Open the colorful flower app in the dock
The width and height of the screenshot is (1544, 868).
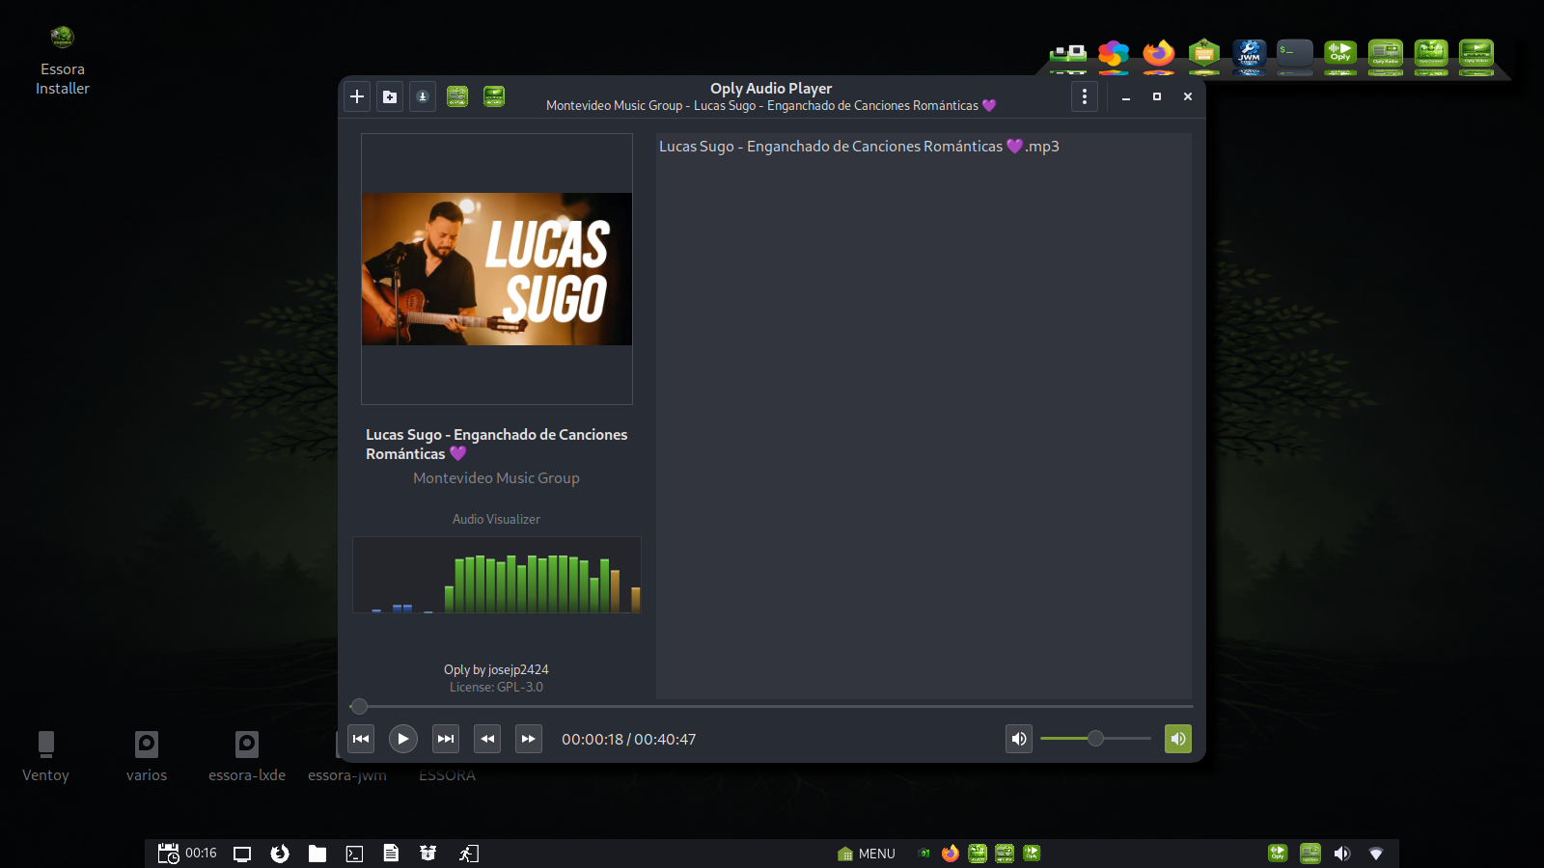point(1114,54)
